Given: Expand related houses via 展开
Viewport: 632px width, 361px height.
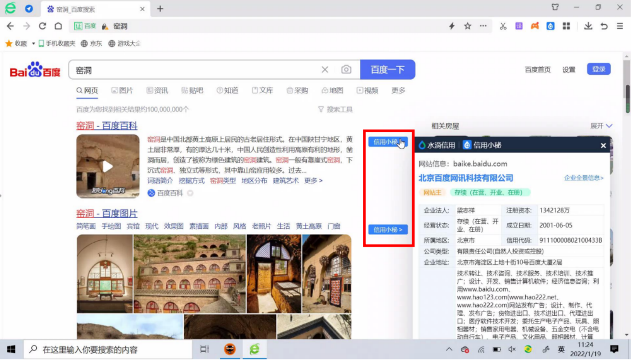Looking at the screenshot, I should pyautogui.click(x=601, y=126).
